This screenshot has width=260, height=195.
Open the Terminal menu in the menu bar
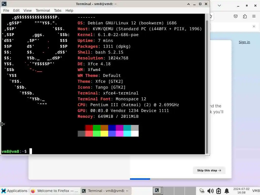[43, 10]
